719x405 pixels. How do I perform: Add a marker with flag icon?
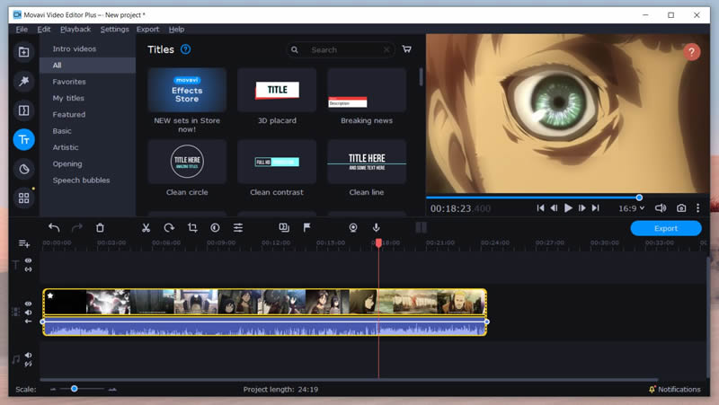pos(307,228)
